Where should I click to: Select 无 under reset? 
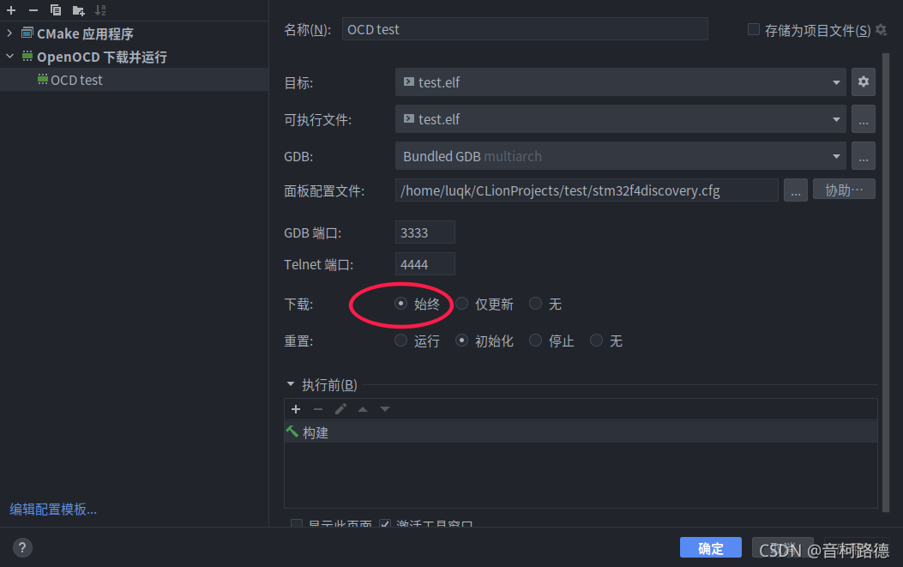point(606,341)
